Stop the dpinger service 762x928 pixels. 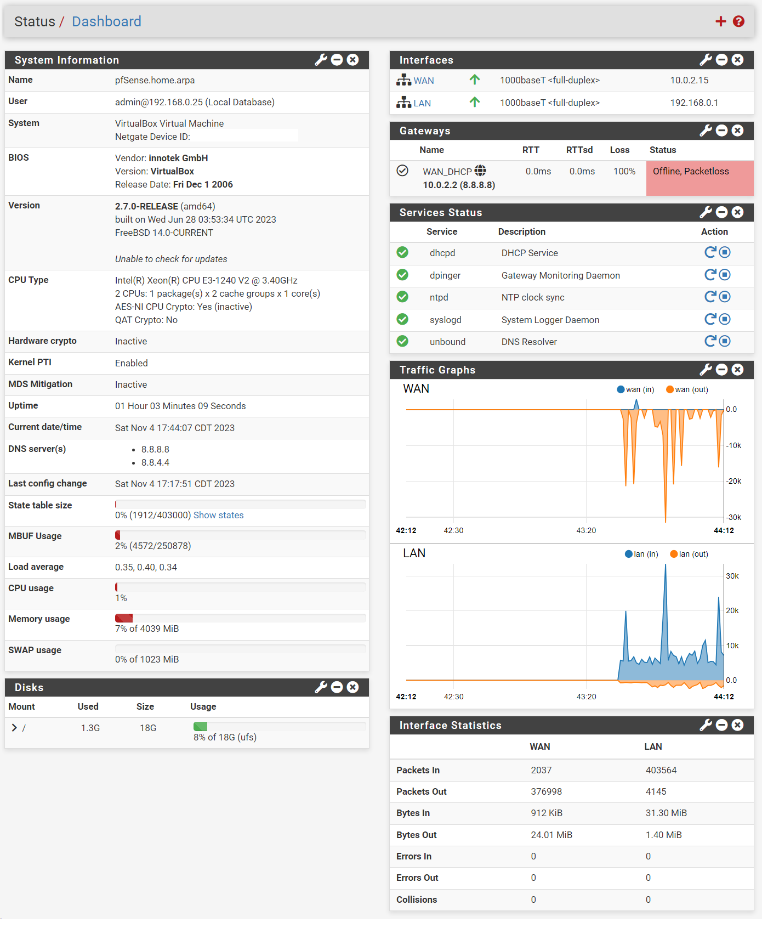click(x=725, y=275)
